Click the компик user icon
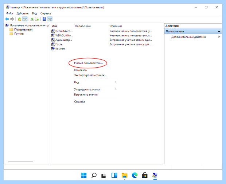 (x=53, y=49)
